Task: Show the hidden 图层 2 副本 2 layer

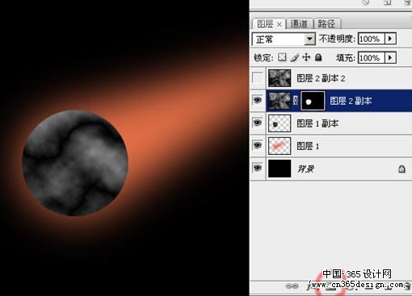Action: coord(258,78)
